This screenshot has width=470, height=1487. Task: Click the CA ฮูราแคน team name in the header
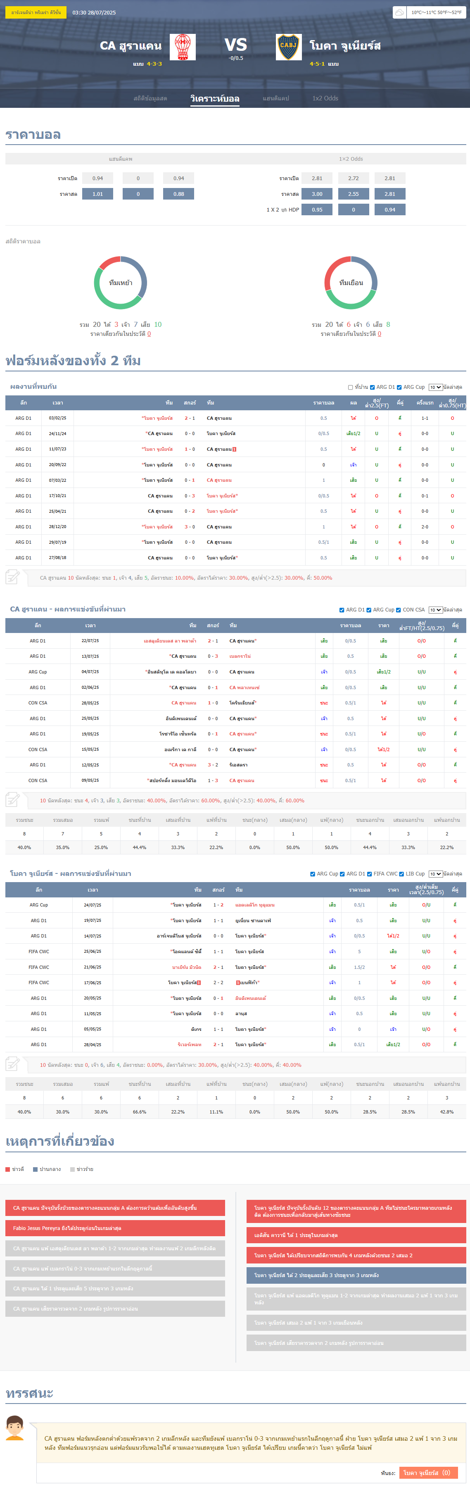click(x=131, y=45)
